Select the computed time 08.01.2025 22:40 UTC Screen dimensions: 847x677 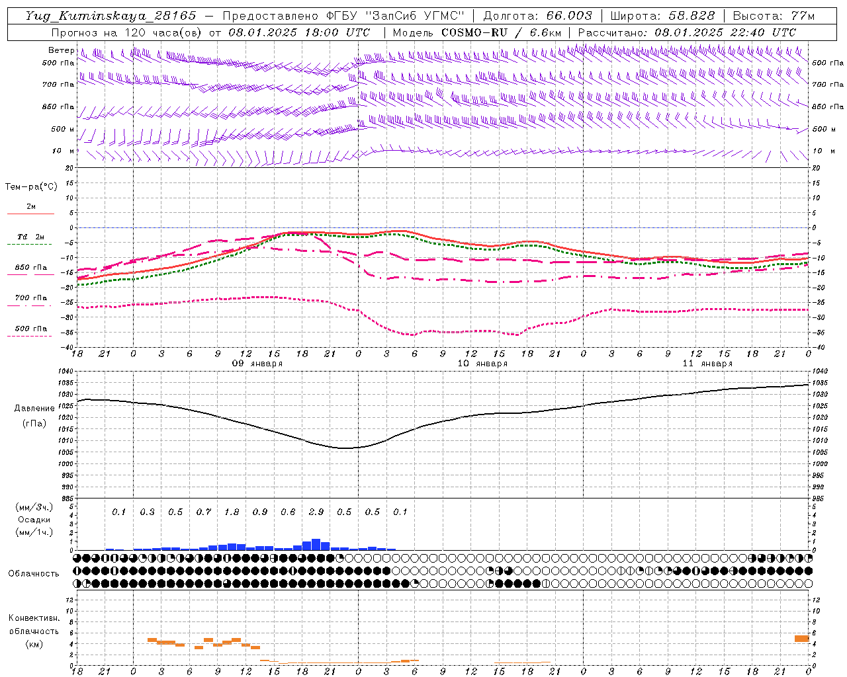(725, 32)
